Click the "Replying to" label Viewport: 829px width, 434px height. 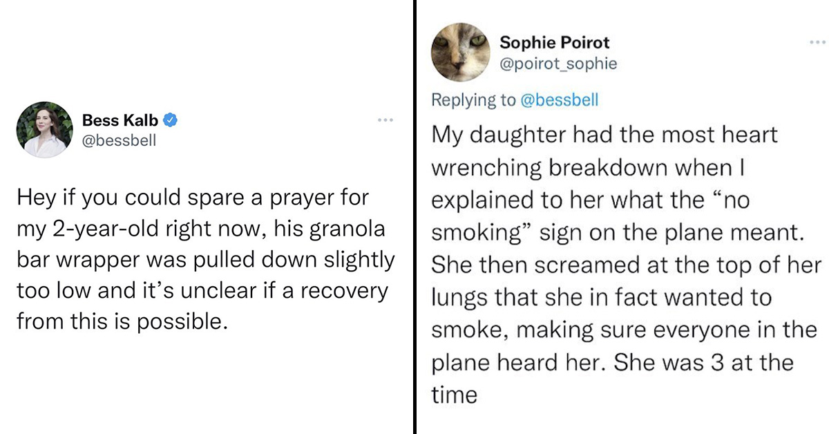[x=473, y=100]
